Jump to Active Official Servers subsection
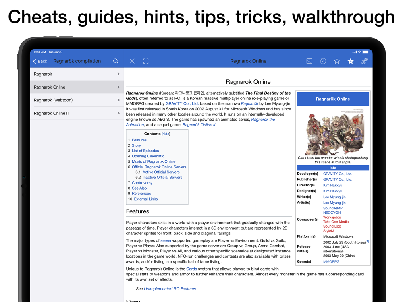 (x=161, y=172)
